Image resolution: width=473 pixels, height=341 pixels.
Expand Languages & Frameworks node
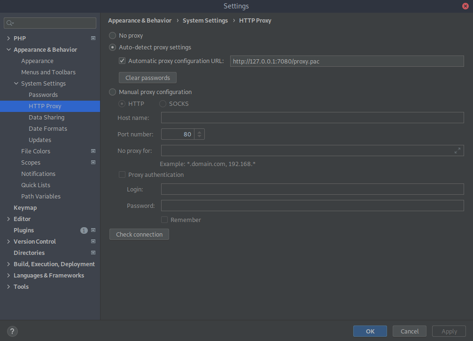point(8,276)
